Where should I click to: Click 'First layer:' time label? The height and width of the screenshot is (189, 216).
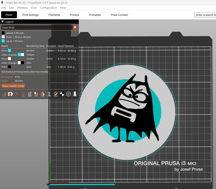[7, 77]
